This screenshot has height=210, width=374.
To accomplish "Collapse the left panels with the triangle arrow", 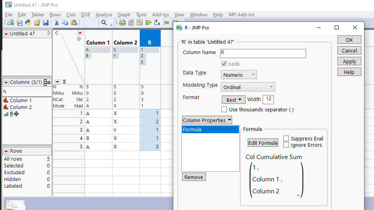I will coord(56,33).
